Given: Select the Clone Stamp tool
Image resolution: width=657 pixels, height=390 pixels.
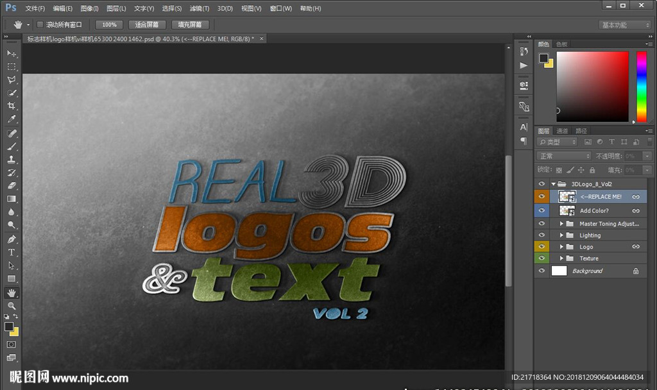Looking at the screenshot, I should point(12,159).
